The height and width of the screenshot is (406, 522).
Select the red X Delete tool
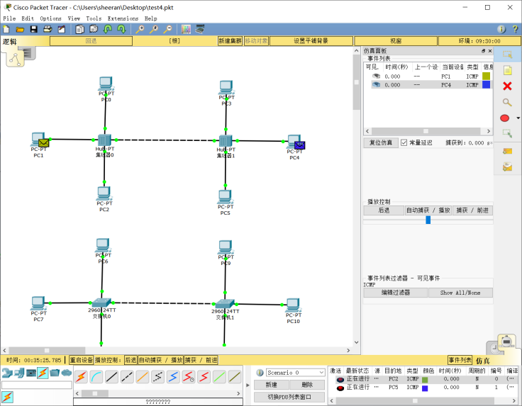pyautogui.click(x=507, y=86)
